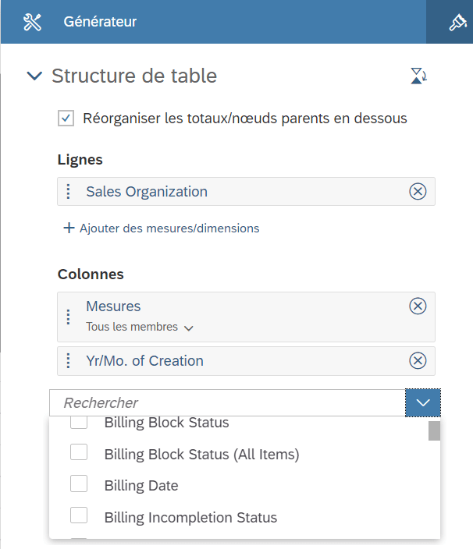Click the swap axes icon
The width and height of the screenshot is (473, 549).
[x=418, y=76]
